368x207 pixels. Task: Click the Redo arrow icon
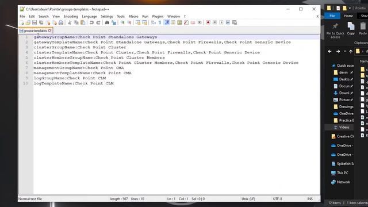click(x=98, y=22)
